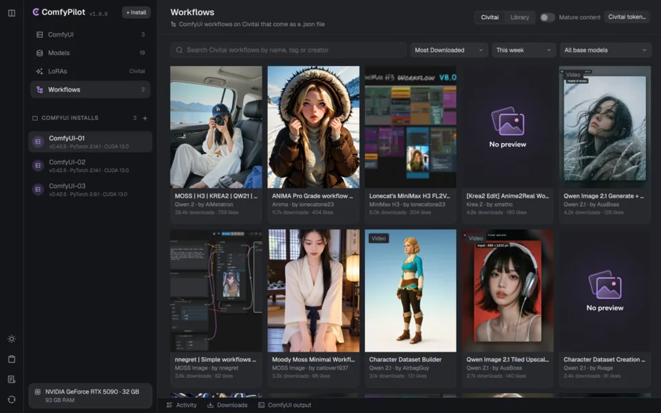Click 'MOSS Image · by catlover1937' text
Viewport: 661px width, 413px height.
tap(311, 368)
